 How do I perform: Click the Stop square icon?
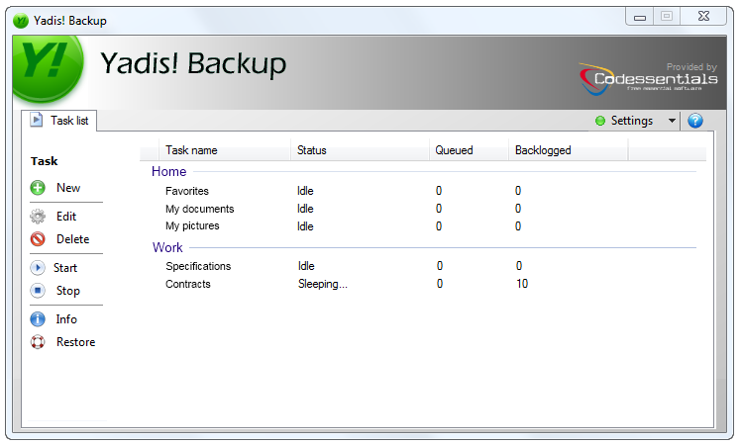point(38,291)
